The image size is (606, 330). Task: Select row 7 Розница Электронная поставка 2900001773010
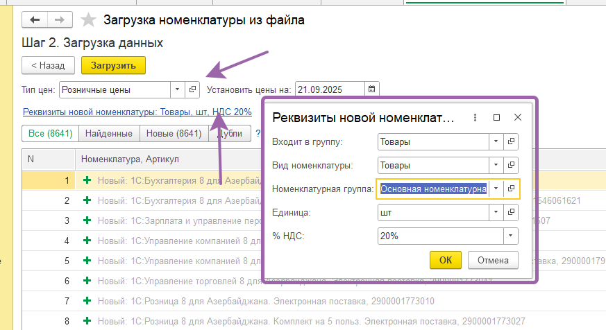pyautogui.click(x=314, y=301)
